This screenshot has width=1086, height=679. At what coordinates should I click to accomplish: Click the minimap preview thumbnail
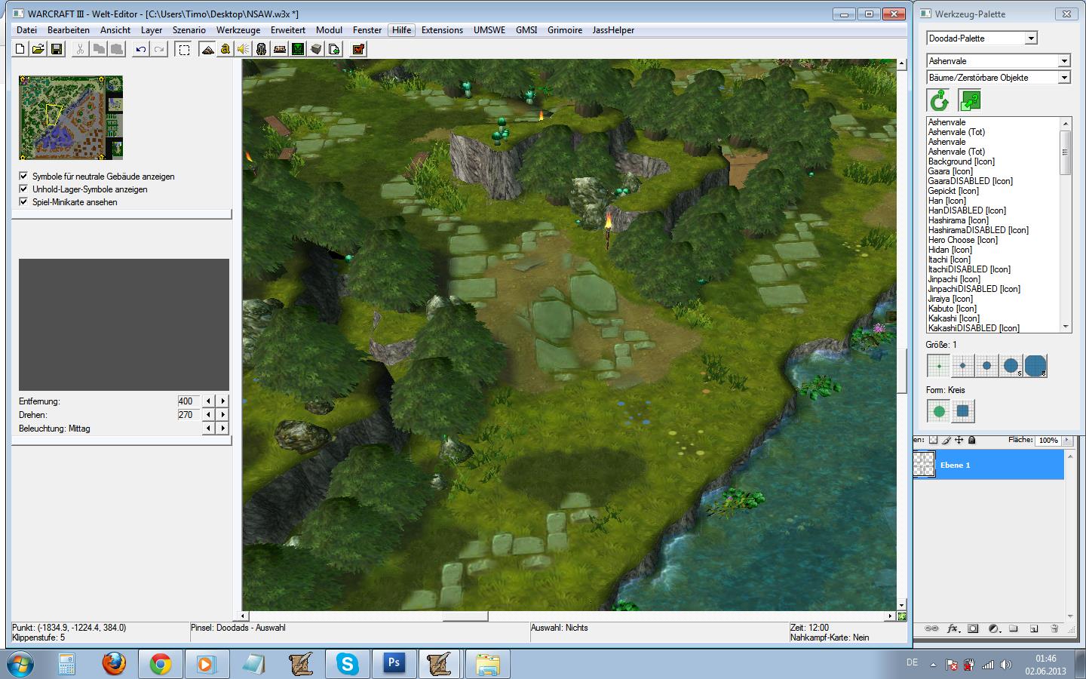pyautogui.click(x=71, y=118)
